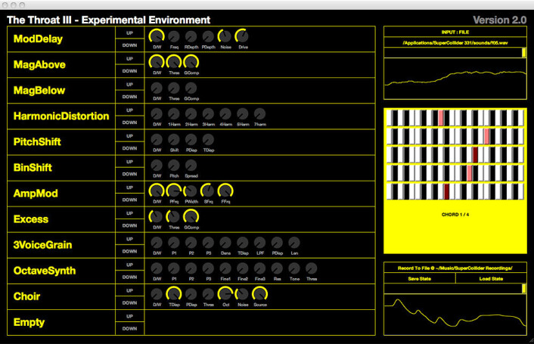Image resolution: width=534 pixels, height=344 pixels.
Task: Click the Choir TDisp knob
Action: [174, 294]
